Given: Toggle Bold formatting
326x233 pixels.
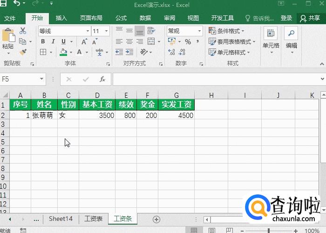Looking at the screenshot, I should 43,41.
